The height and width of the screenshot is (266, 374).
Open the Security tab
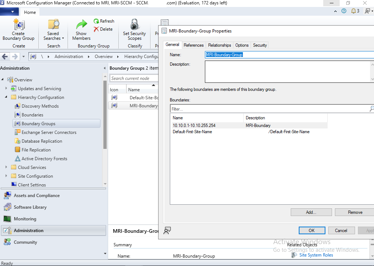pos(260,45)
